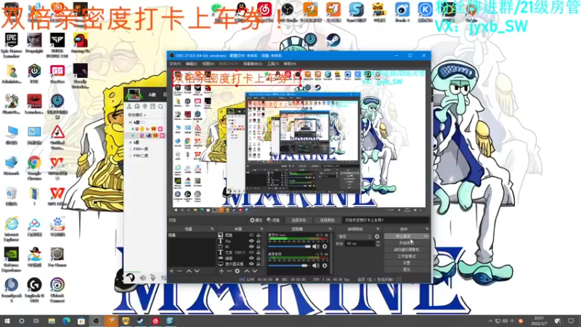Viewport: 581px width, 327px height.
Task: Open OBS 设置 settings button
Action: pyautogui.click(x=407, y=263)
